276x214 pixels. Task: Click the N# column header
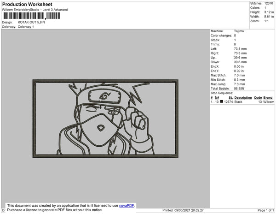[x=217, y=98]
